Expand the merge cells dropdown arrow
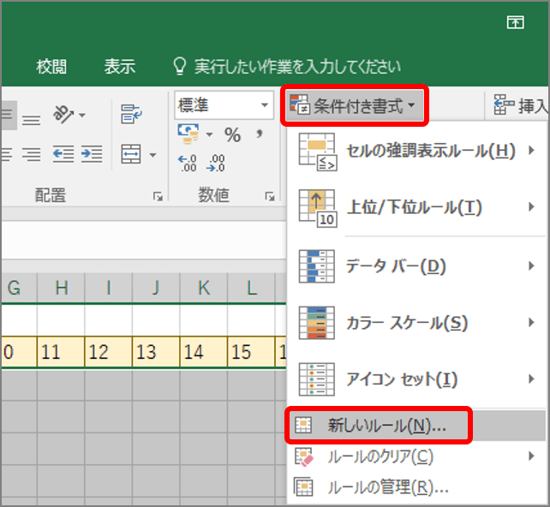 coord(153,155)
